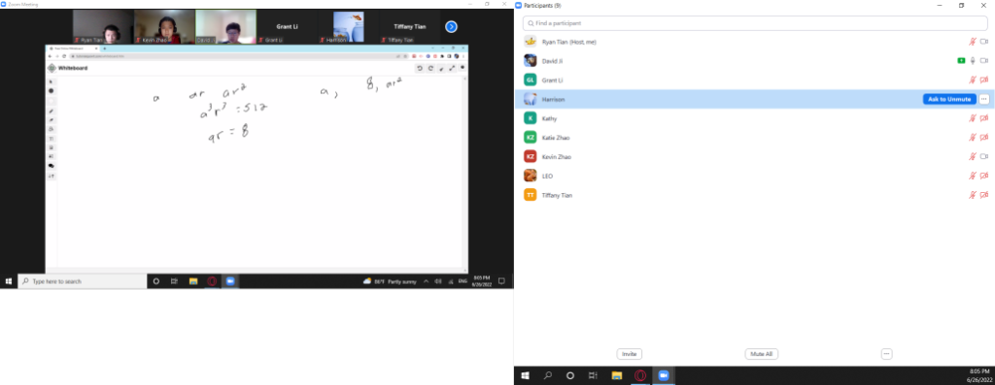Click the Find a participant search field

click(754, 23)
